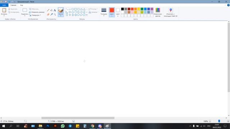Viewport: 230px width, 129px height.
Task: Click the zoom out minus button
Action: coord(210,121)
